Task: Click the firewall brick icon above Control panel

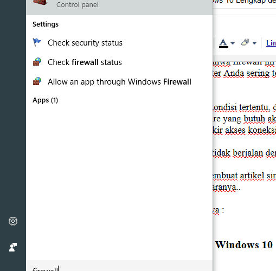Action: click(40, 2)
